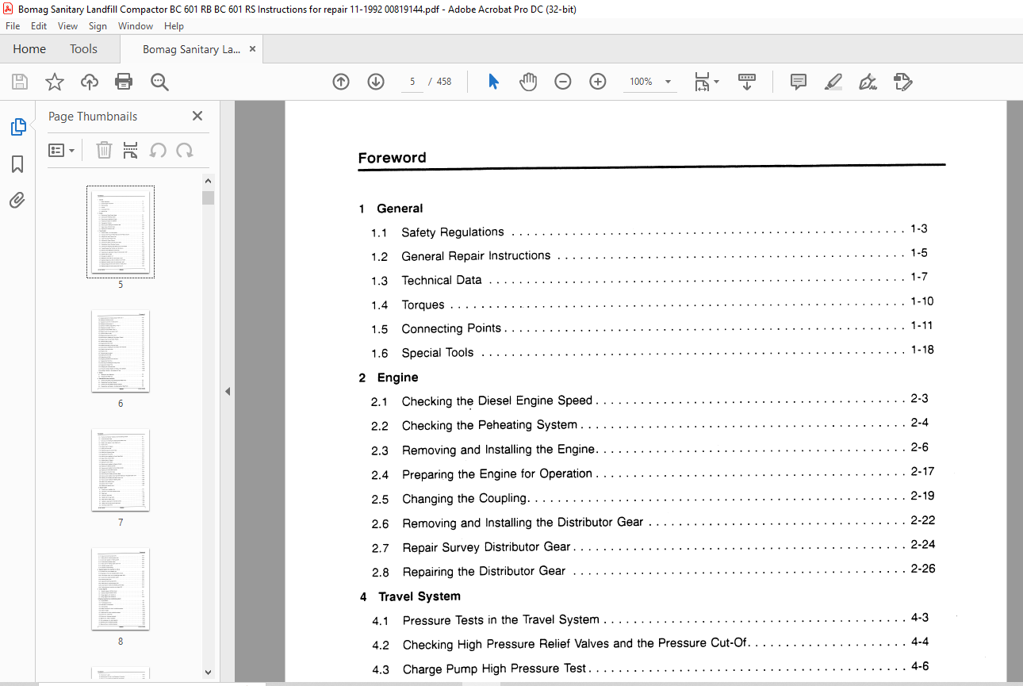1023x686 pixels.
Task: Select the page 5 thumbnail
Action: point(121,232)
